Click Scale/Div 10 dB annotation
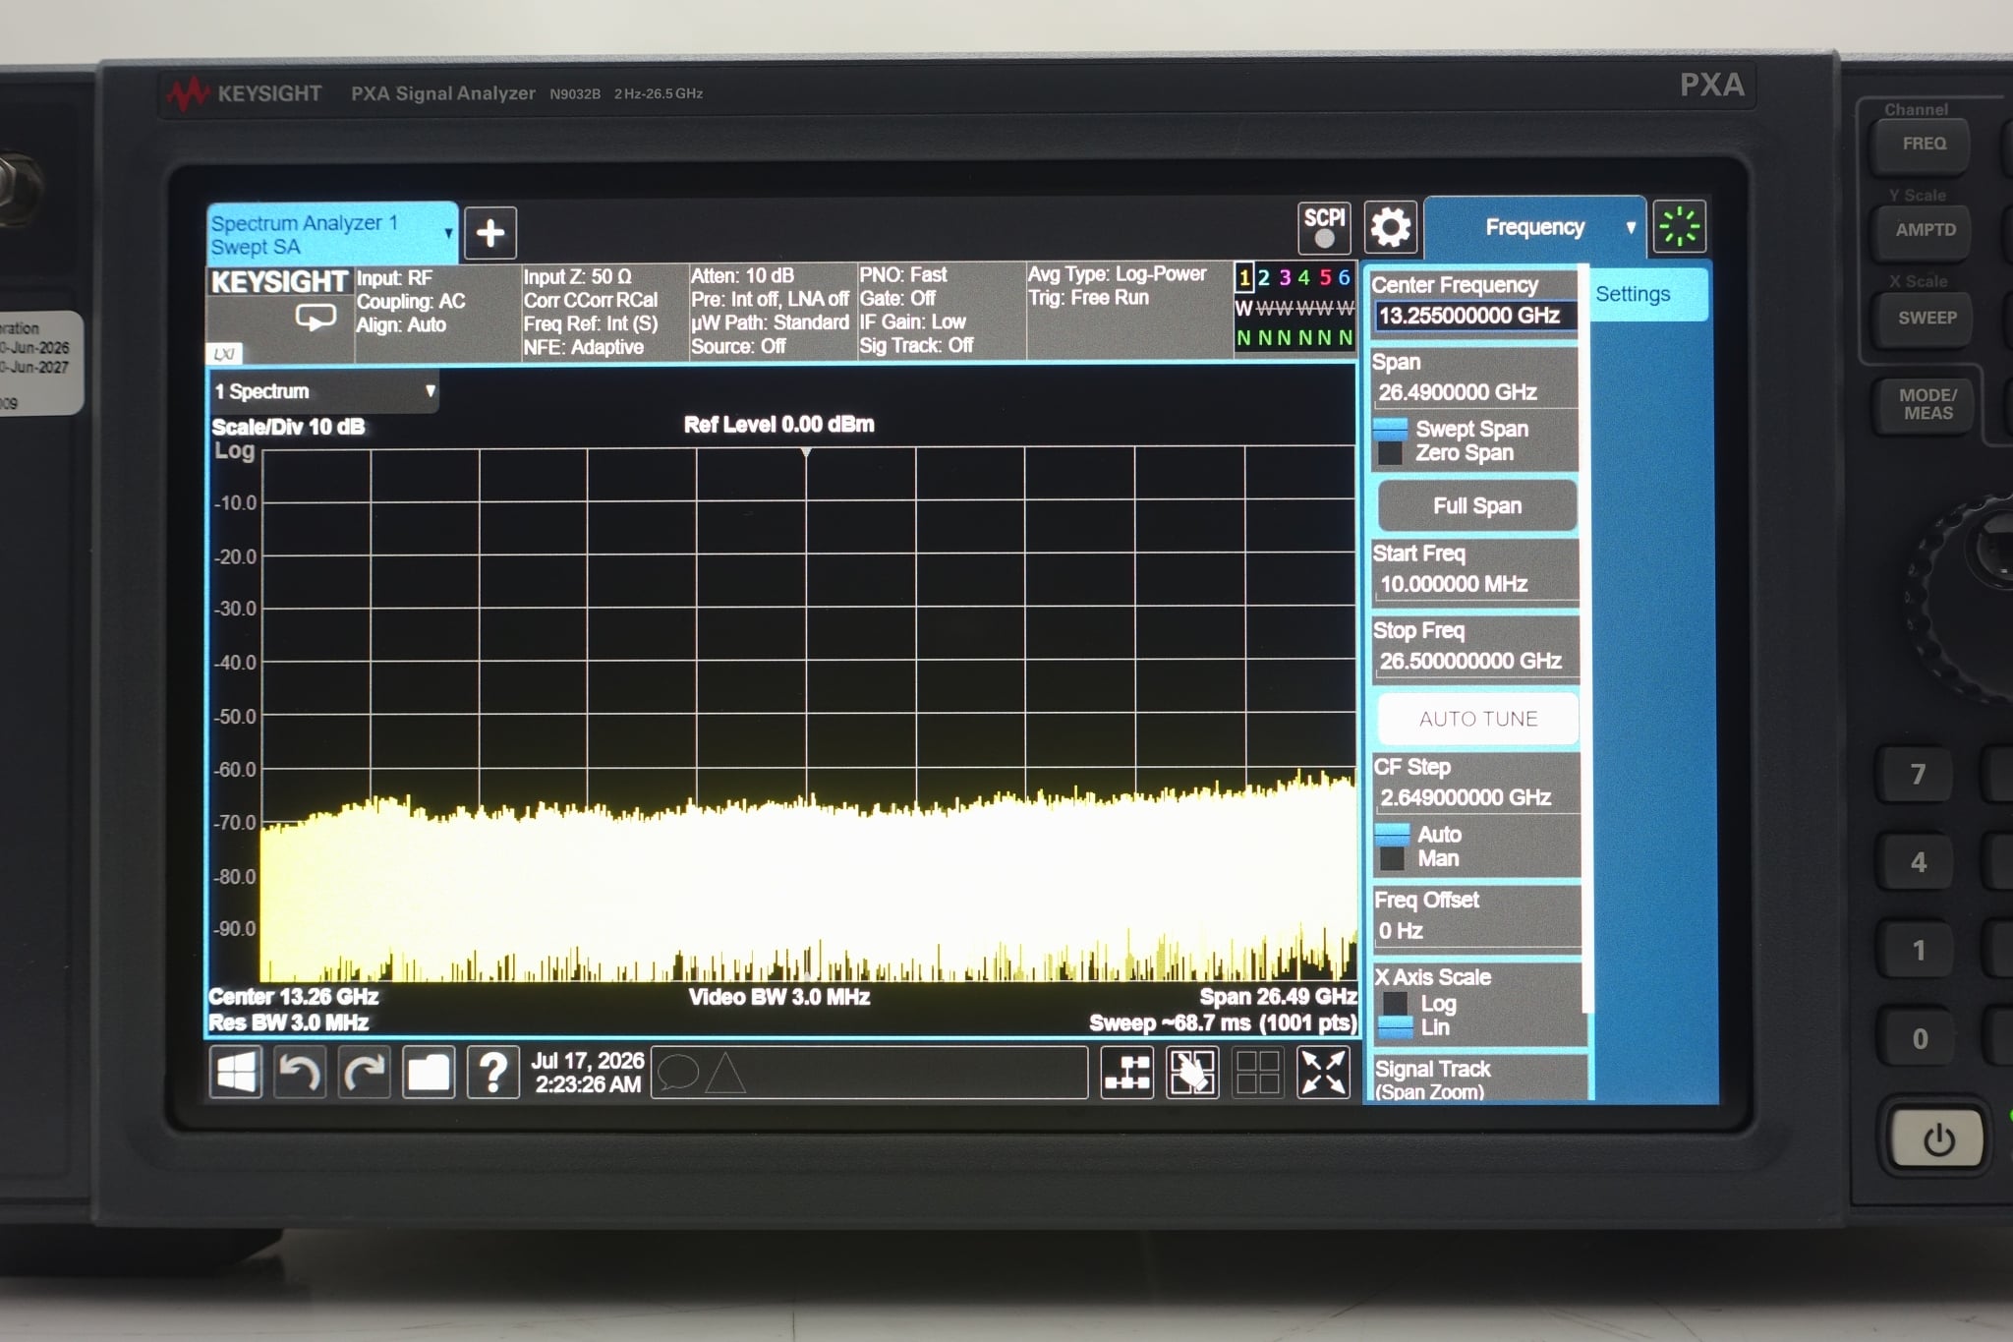2013x1342 pixels. [288, 427]
